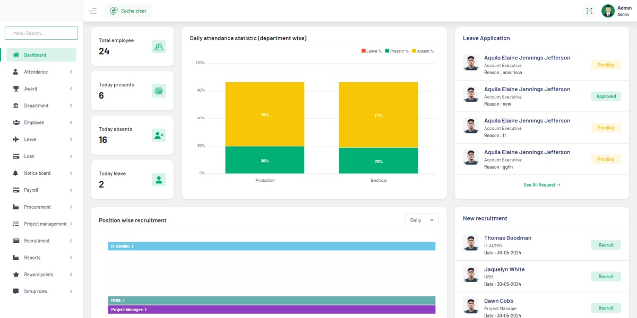
Task: Click the Award trophy icon in sidebar
Action: tap(16, 89)
